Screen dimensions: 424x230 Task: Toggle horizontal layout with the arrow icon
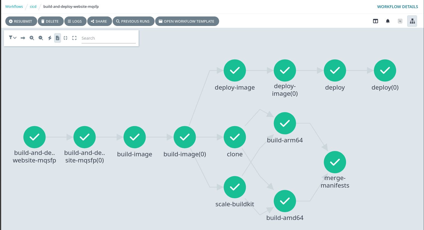(23, 38)
